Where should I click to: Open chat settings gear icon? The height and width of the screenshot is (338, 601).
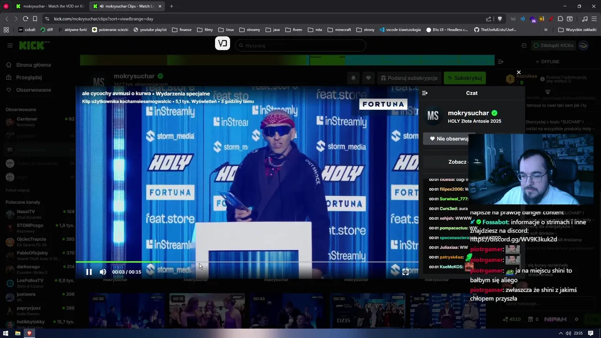click(x=577, y=319)
